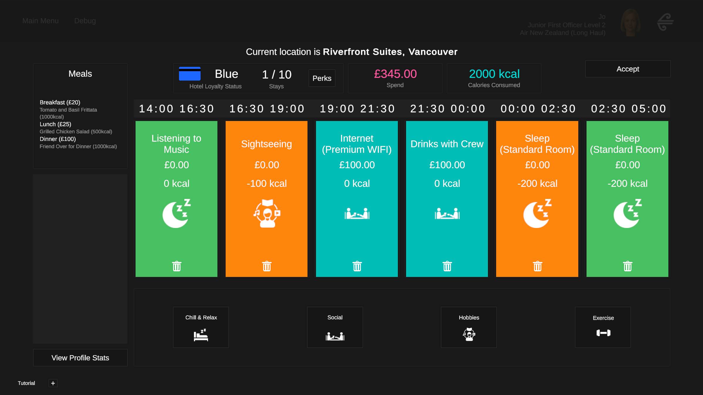
Task: Click the Accept button
Action: [x=628, y=69]
